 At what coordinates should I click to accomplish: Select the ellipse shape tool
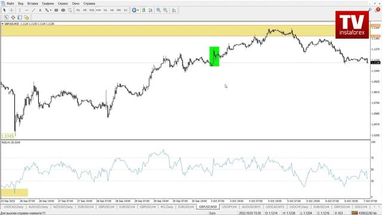pyautogui.click(x=63, y=10)
